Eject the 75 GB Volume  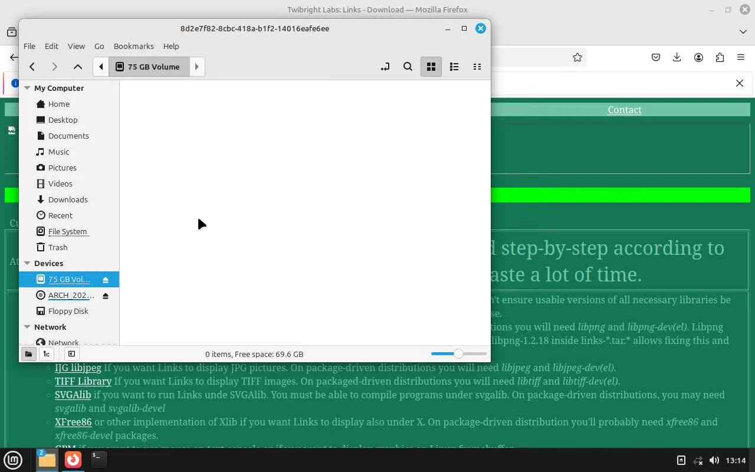106,280
